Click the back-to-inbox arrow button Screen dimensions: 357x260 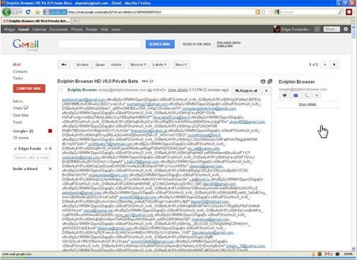[64, 65]
